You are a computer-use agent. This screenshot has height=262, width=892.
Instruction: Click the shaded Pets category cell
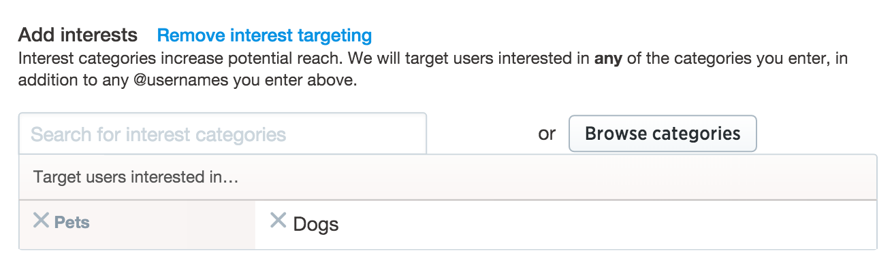tap(137, 225)
